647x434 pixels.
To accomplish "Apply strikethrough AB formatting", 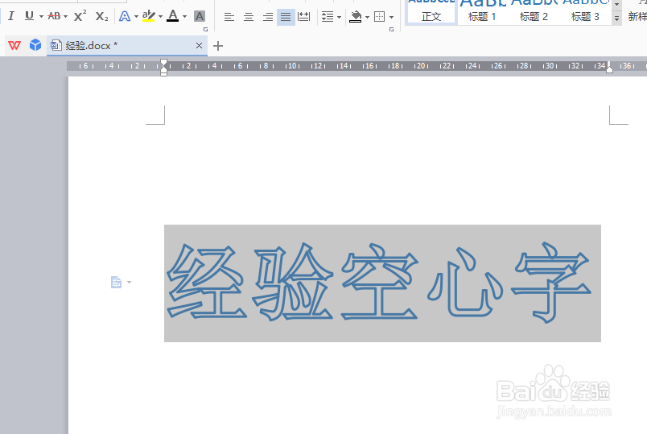I will click(54, 16).
